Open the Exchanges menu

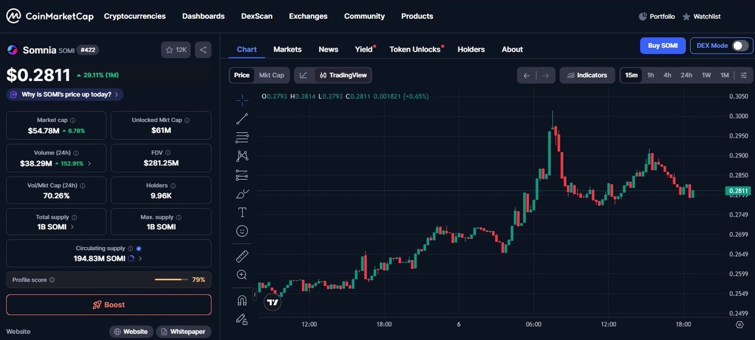pyautogui.click(x=308, y=16)
